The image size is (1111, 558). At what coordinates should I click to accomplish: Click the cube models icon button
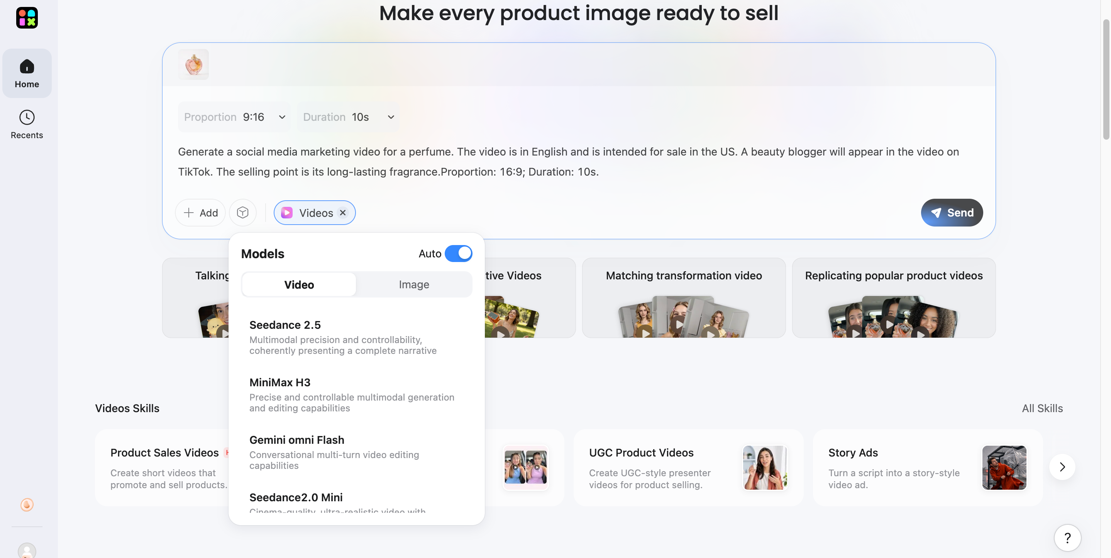click(x=243, y=213)
